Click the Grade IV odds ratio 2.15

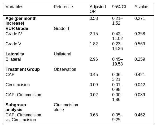pyautogui.click(x=94, y=34)
